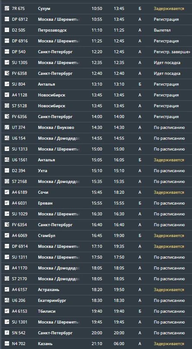Select the SU 804 Анталья flight row

tap(96, 84)
